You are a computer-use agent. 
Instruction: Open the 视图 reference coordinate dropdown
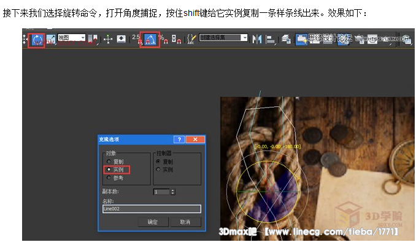point(72,37)
